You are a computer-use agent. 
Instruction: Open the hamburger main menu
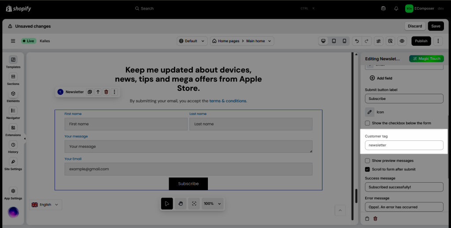[13, 41]
